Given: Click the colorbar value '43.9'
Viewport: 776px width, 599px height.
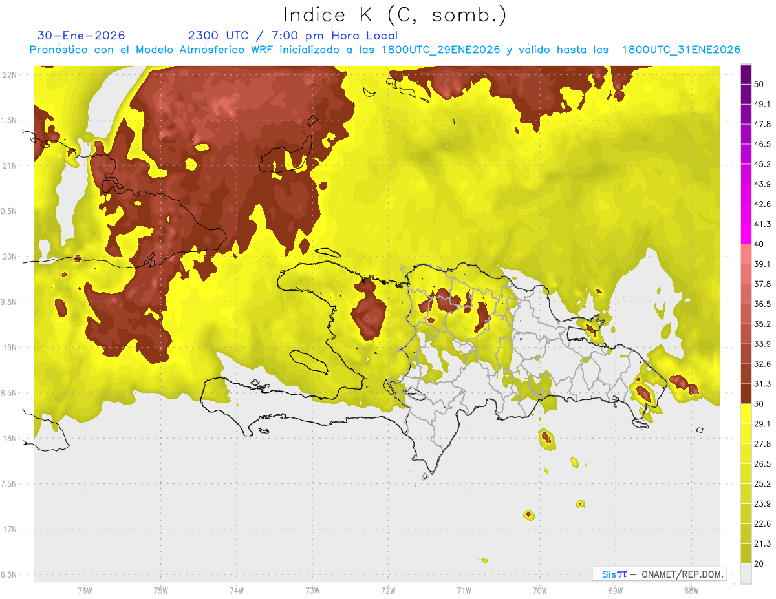Looking at the screenshot, I should 762,185.
